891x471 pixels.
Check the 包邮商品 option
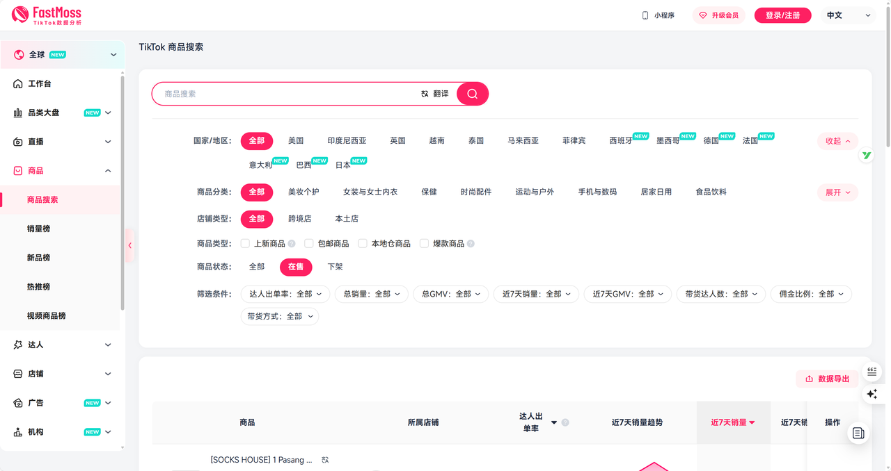pos(309,244)
